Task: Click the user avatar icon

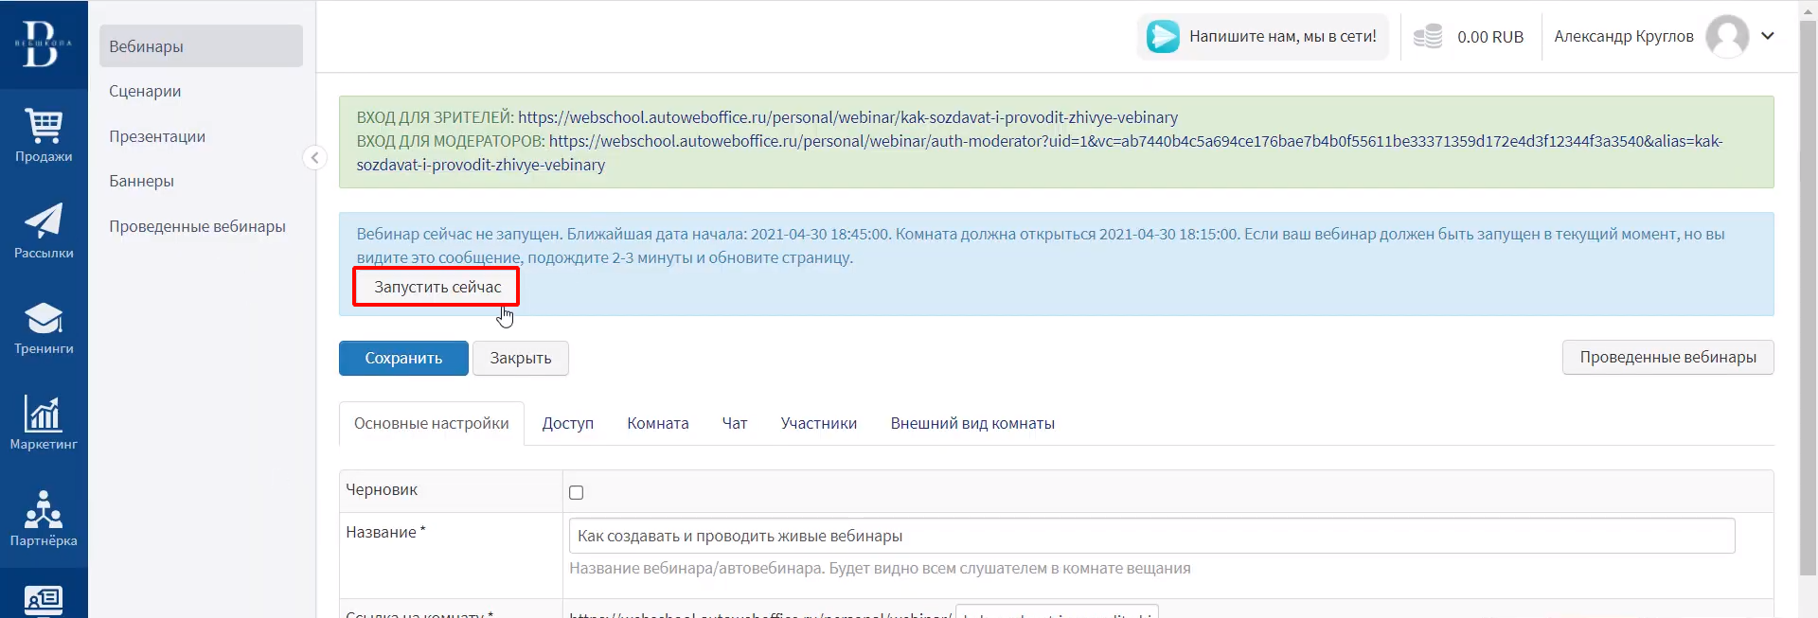Action: [1726, 37]
